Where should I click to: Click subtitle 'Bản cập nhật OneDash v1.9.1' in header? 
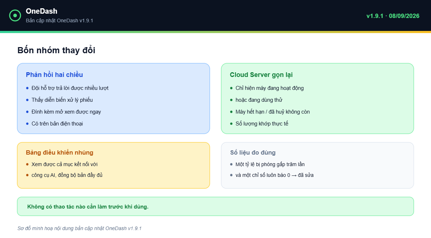(60, 20)
